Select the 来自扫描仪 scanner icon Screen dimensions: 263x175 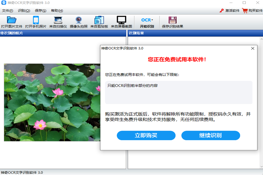click(58, 20)
